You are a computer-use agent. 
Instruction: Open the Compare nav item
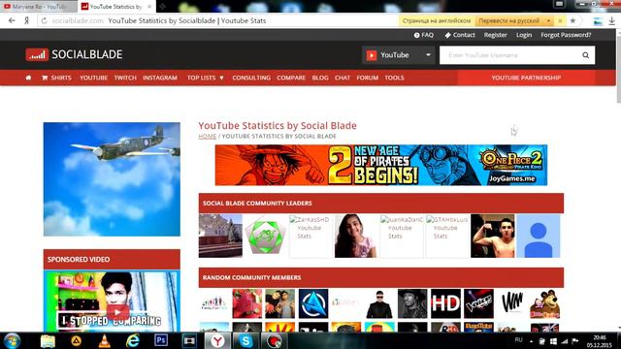(x=291, y=78)
